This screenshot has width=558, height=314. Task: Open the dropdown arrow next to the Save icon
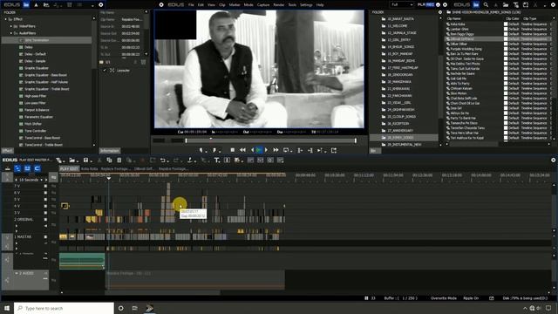click(91, 160)
